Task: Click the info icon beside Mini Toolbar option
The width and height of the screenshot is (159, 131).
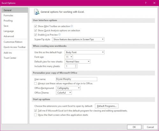Action: [72, 26]
